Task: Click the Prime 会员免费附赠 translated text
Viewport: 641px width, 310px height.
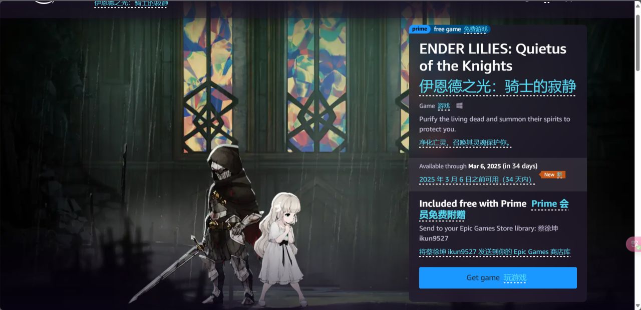Action: [x=494, y=209]
